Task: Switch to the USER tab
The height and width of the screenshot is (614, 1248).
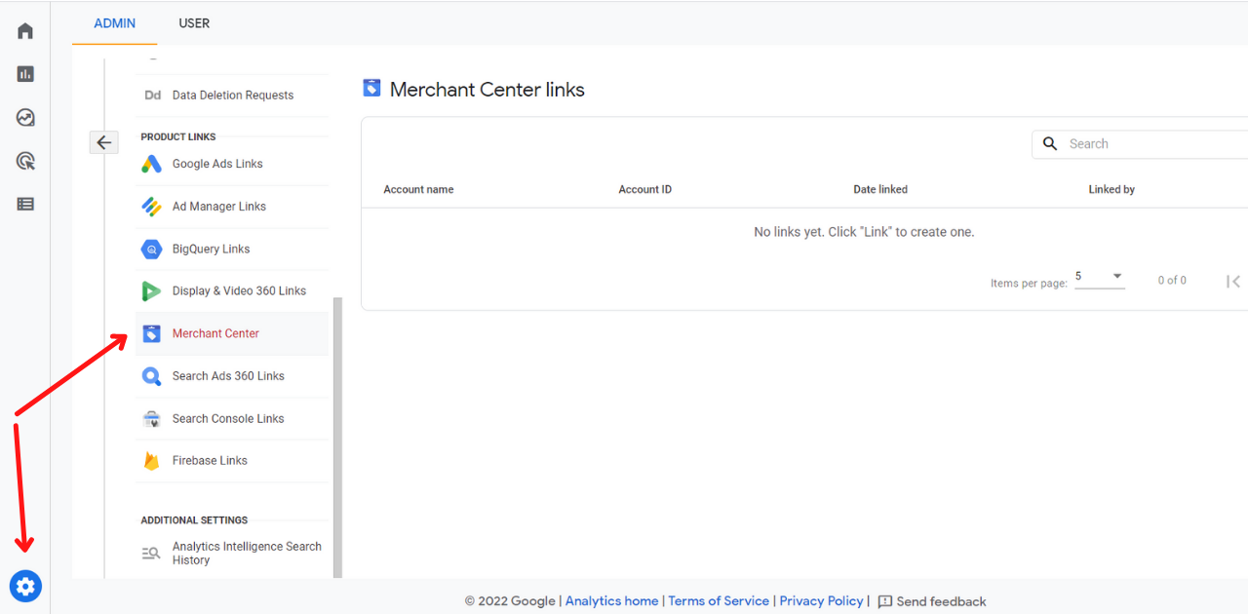Action: [x=194, y=23]
